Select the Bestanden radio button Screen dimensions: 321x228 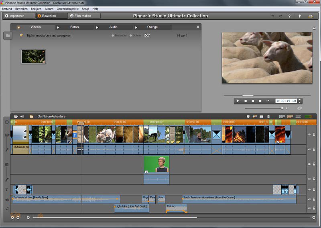pyautogui.click(x=113, y=36)
